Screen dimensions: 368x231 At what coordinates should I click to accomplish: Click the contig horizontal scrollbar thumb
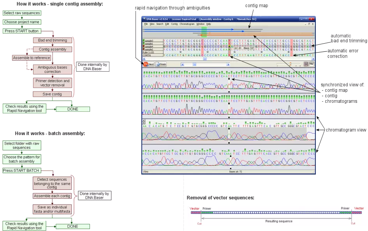point(205,59)
